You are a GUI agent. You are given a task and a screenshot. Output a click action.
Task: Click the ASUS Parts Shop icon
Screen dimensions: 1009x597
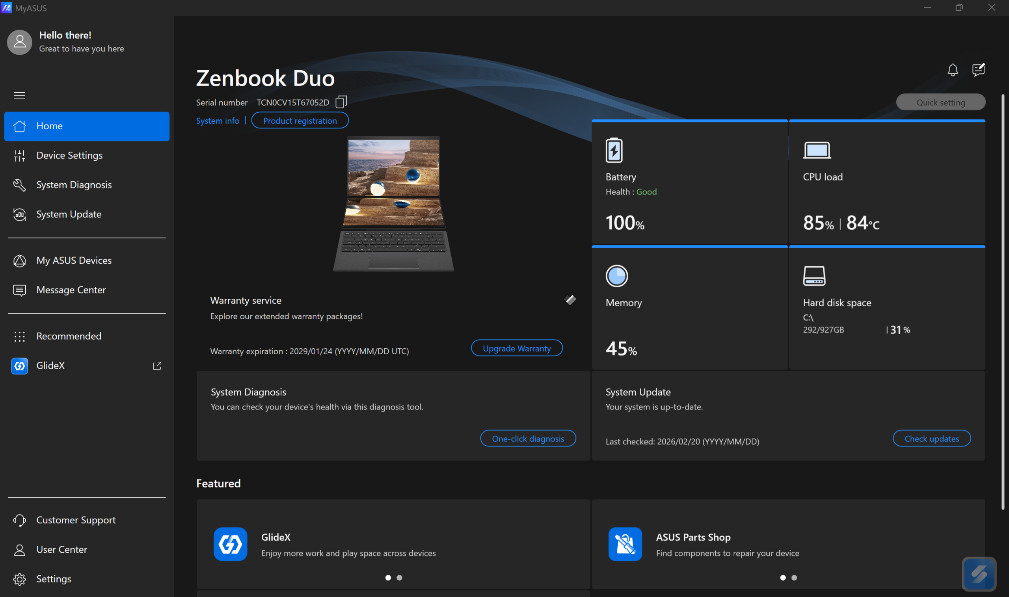point(625,544)
